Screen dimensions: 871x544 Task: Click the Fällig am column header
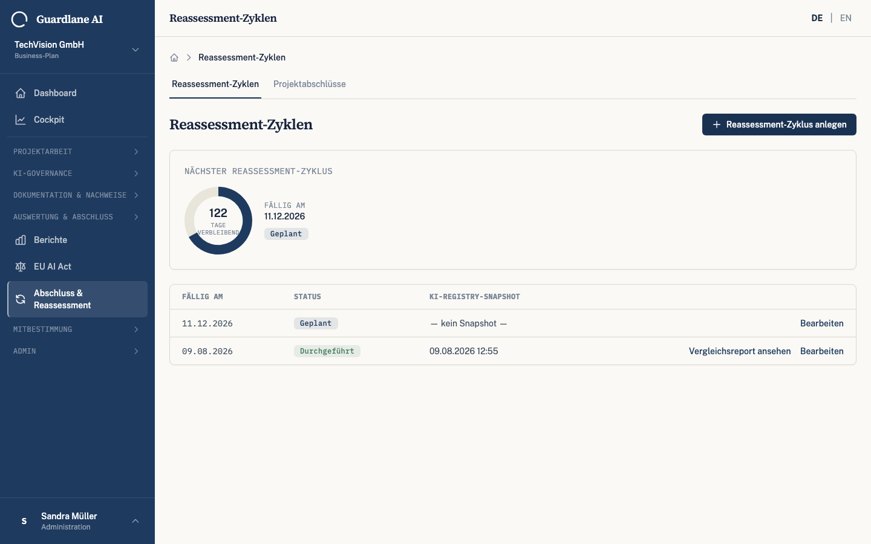(x=203, y=297)
